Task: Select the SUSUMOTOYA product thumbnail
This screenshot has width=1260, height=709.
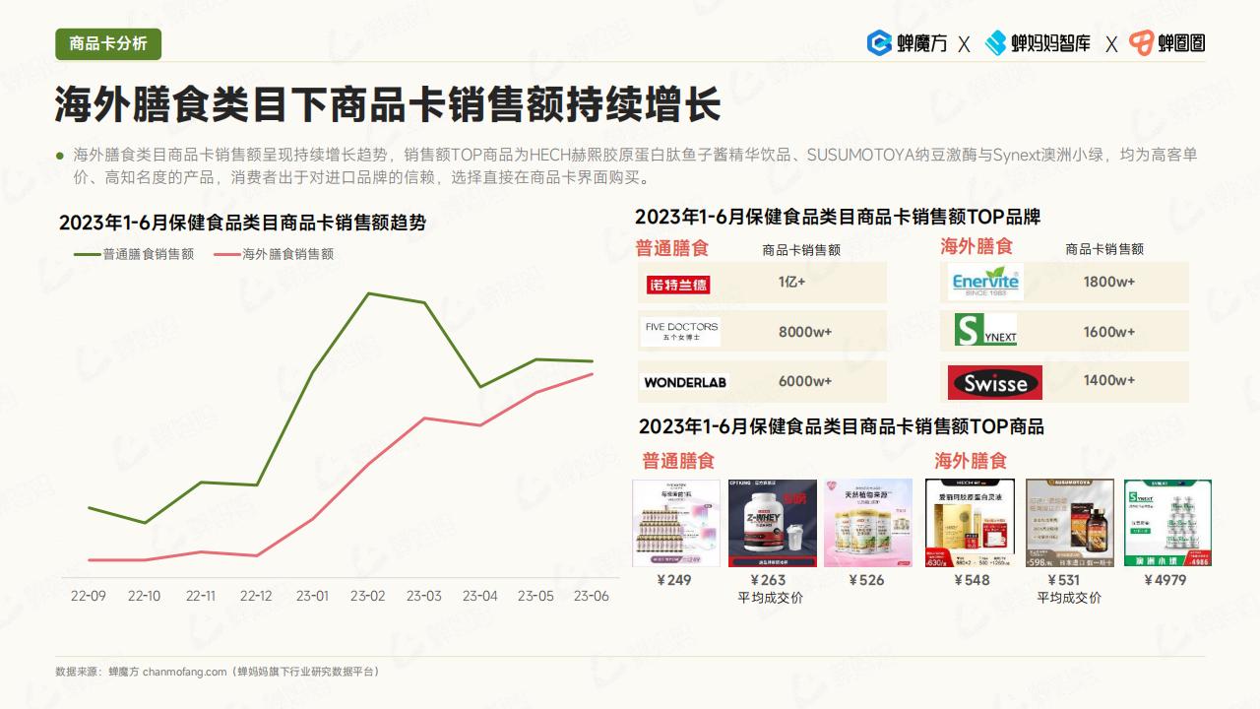Action: tap(1070, 523)
